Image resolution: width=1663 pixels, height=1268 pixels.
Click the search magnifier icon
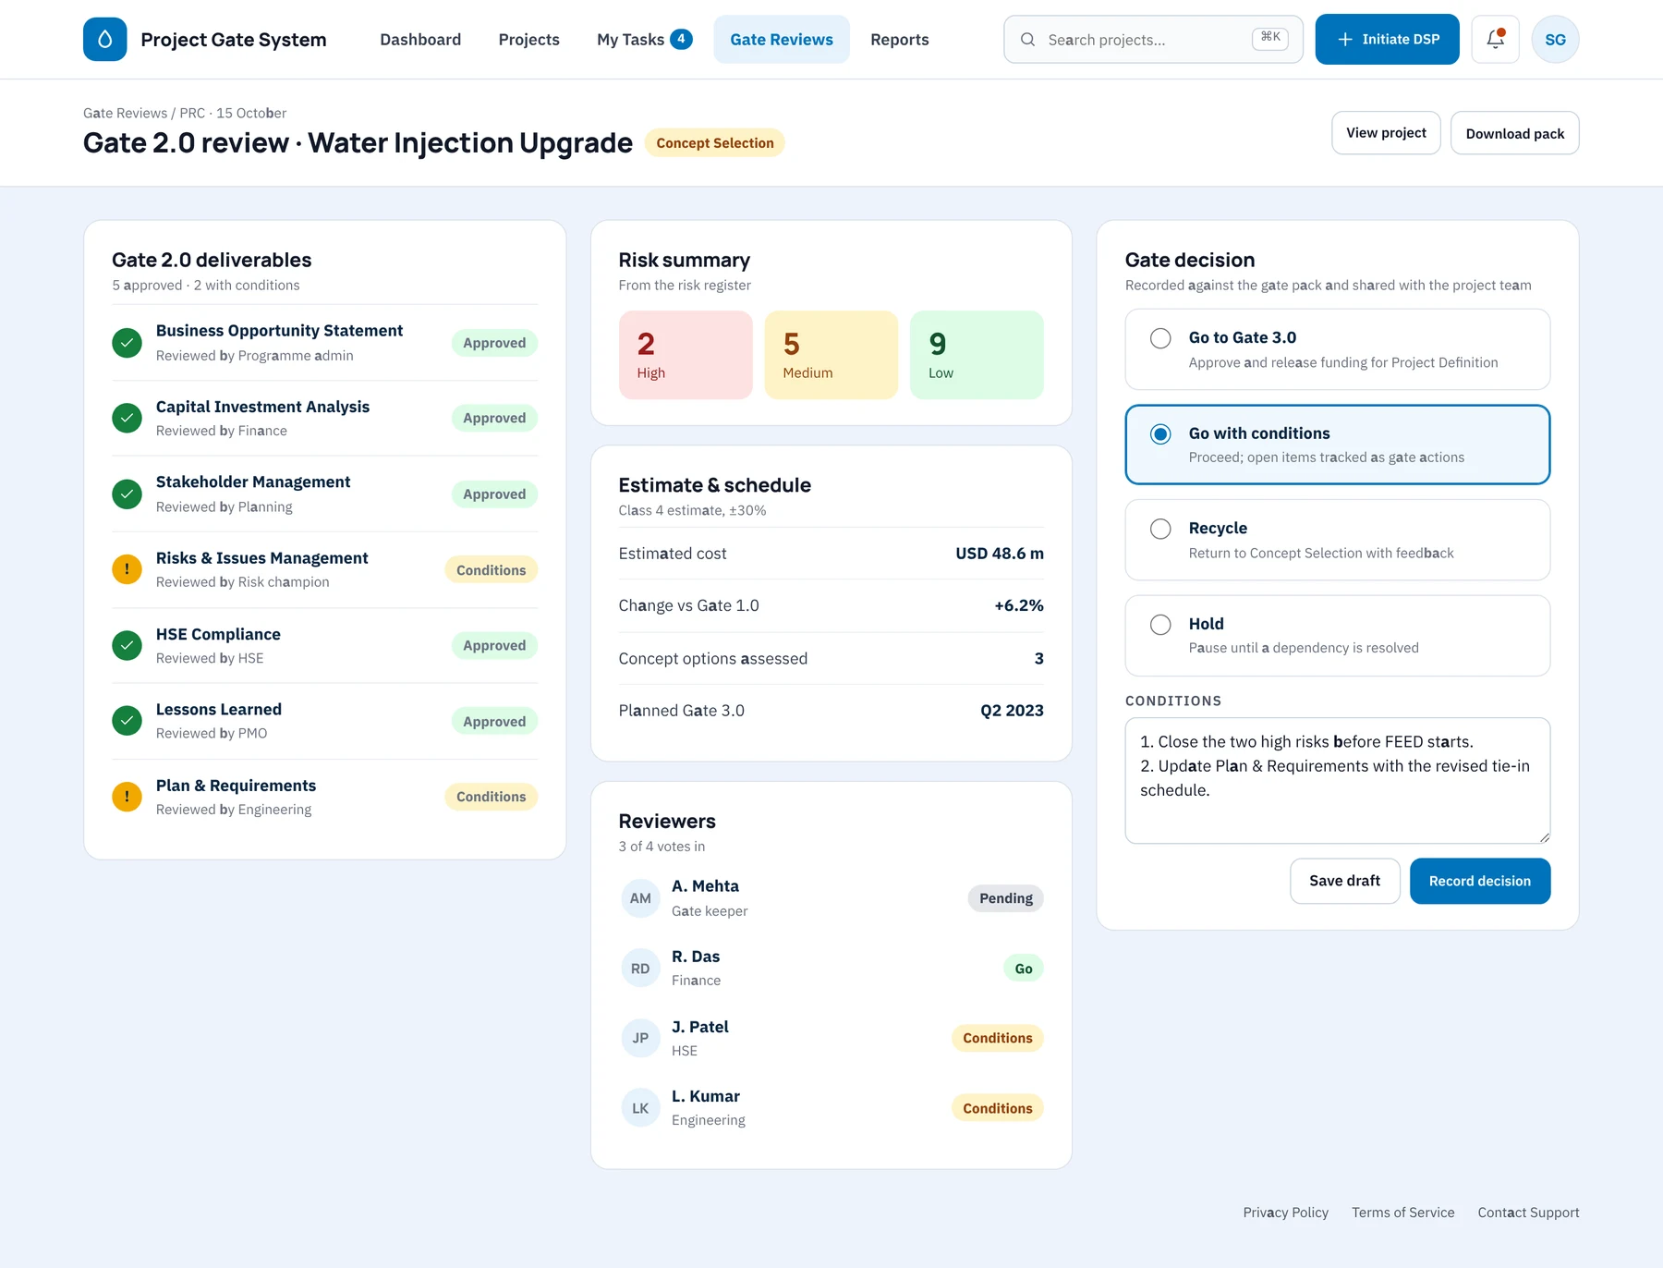(x=1027, y=40)
